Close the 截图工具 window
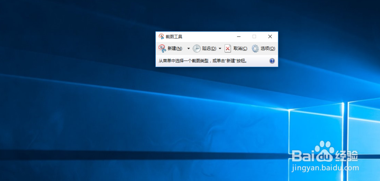Image resolution: width=380 pixels, height=181 pixels. 270,36
